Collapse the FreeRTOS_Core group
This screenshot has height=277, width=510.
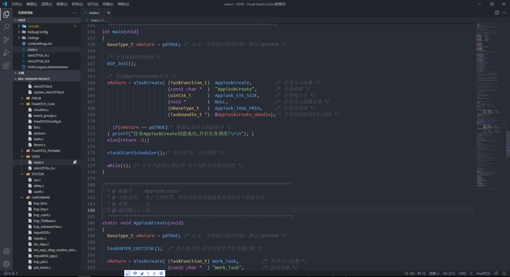tap(22, 104)
